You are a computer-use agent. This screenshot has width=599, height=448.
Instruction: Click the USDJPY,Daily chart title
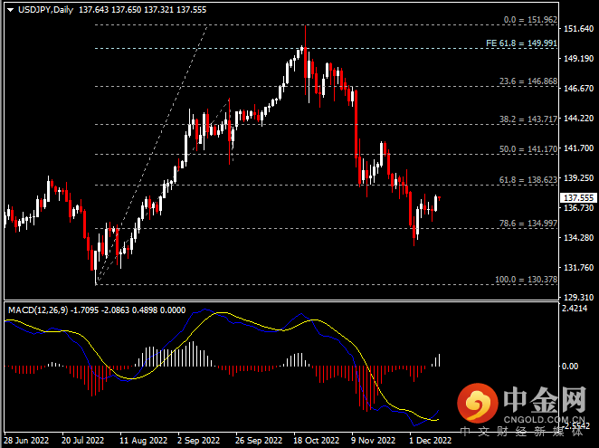tap(42, 9)
